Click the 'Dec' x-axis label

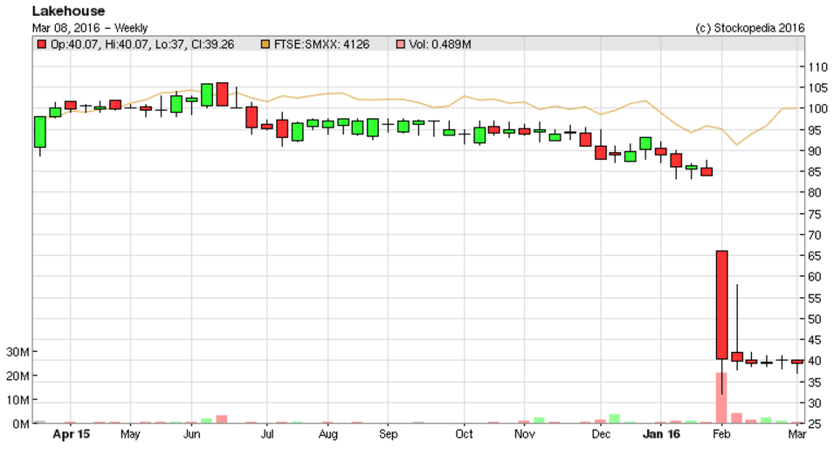click(x=601, y=434)
